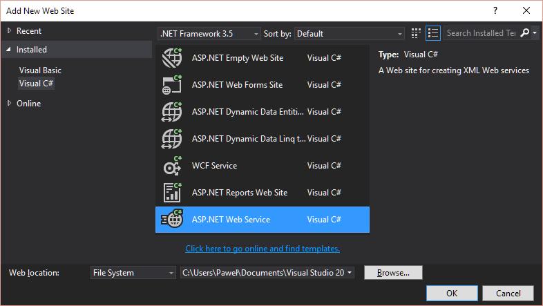Follow the go online and find templates link
The height and width of the screenshot is (306, 543).
(262, 249)
